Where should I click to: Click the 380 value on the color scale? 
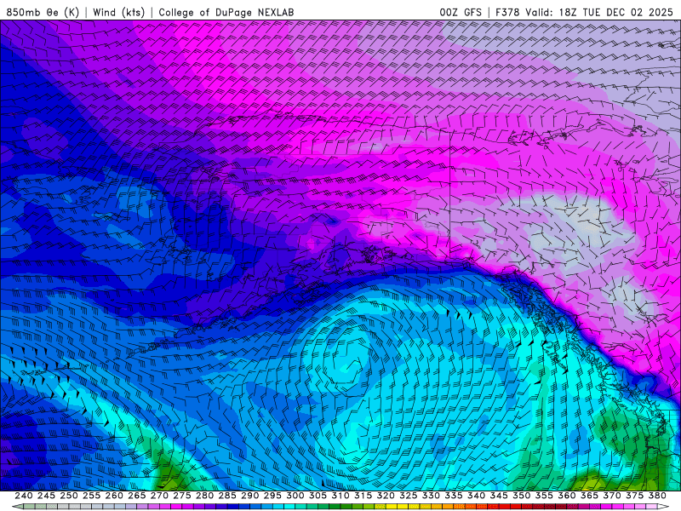click(x=657, y=496)
